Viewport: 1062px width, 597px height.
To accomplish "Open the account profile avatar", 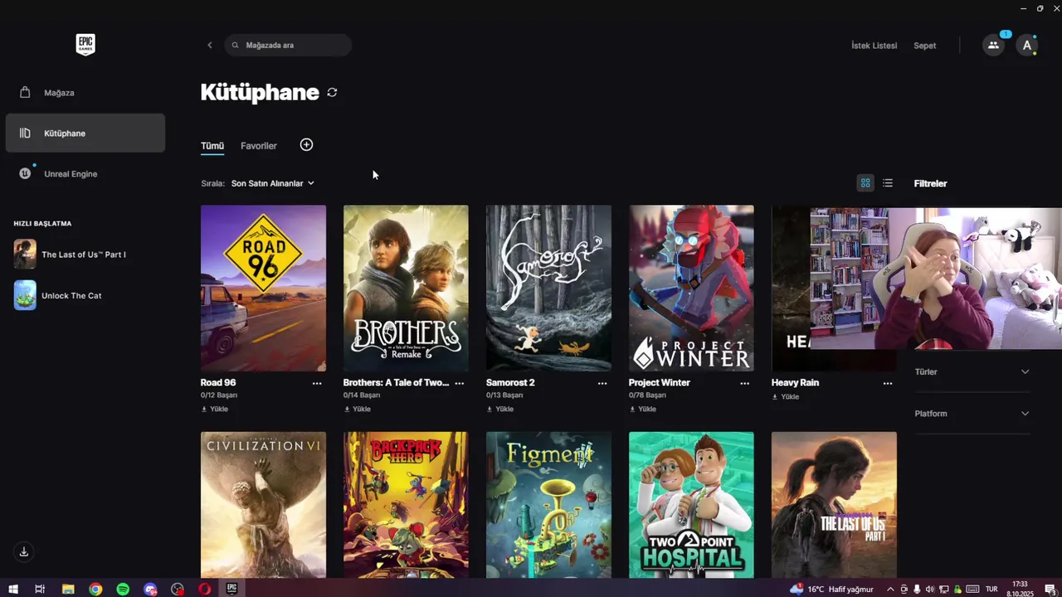I will (1027, 46).
